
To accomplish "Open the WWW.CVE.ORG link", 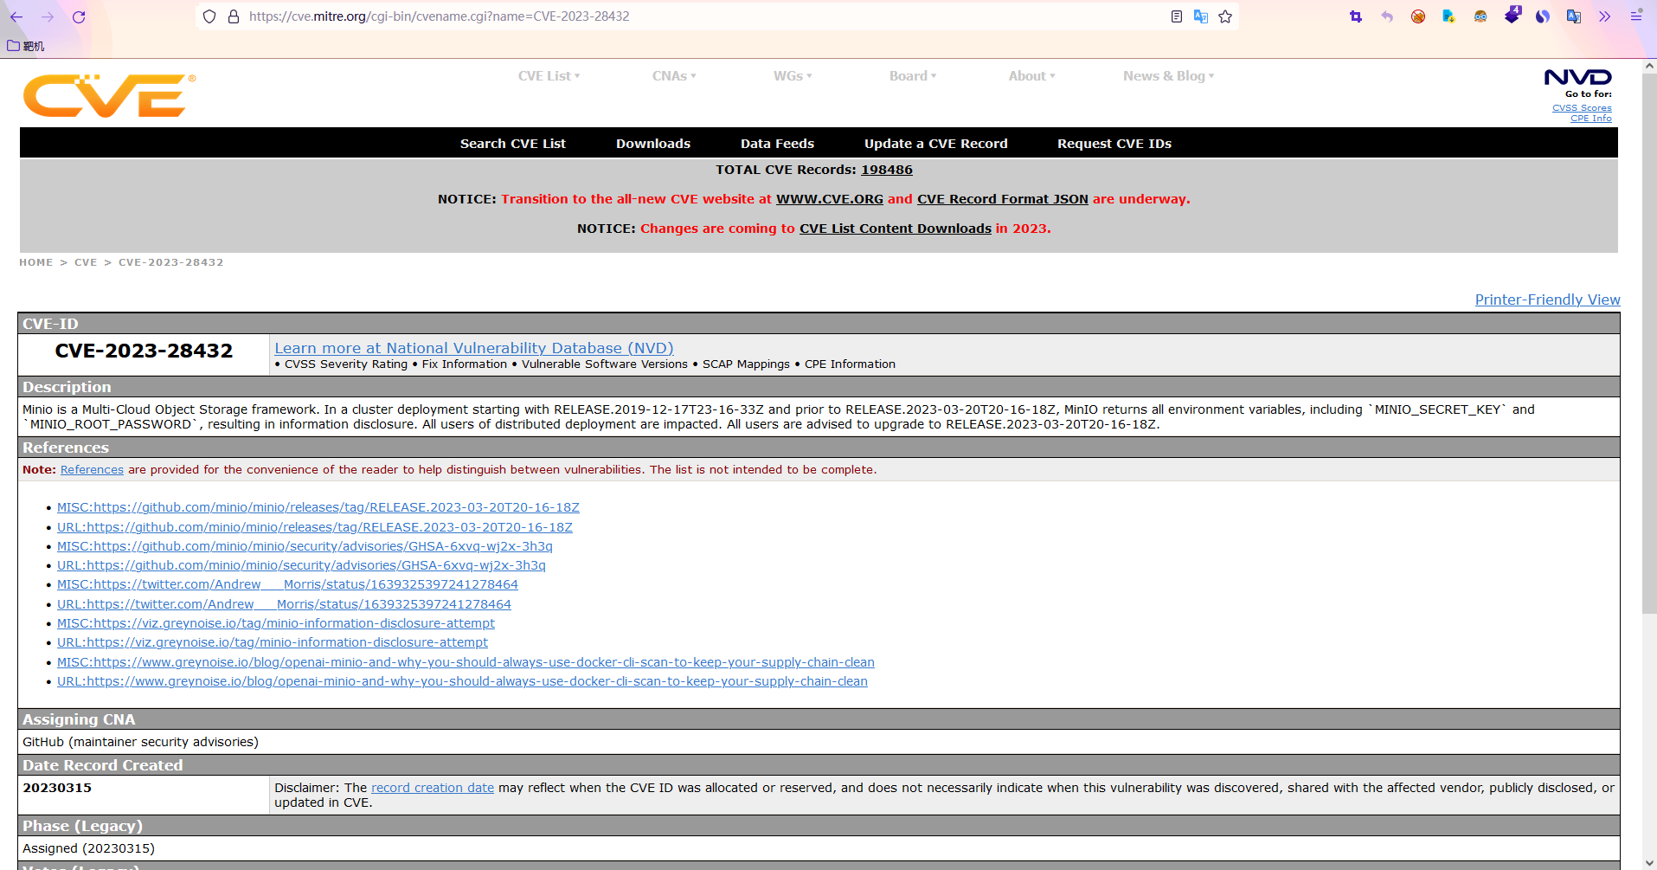I will [x=829, y=199].
